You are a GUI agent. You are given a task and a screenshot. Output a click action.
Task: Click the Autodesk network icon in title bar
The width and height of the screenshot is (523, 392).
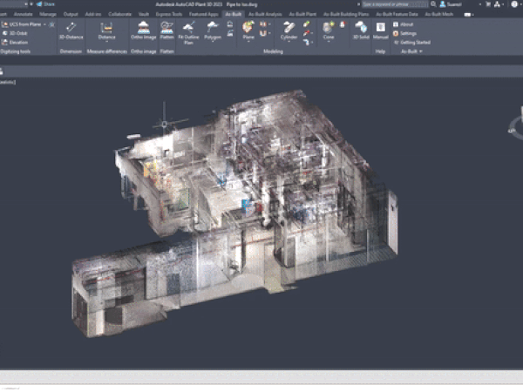pyautogui.click(x=498, y=4)
